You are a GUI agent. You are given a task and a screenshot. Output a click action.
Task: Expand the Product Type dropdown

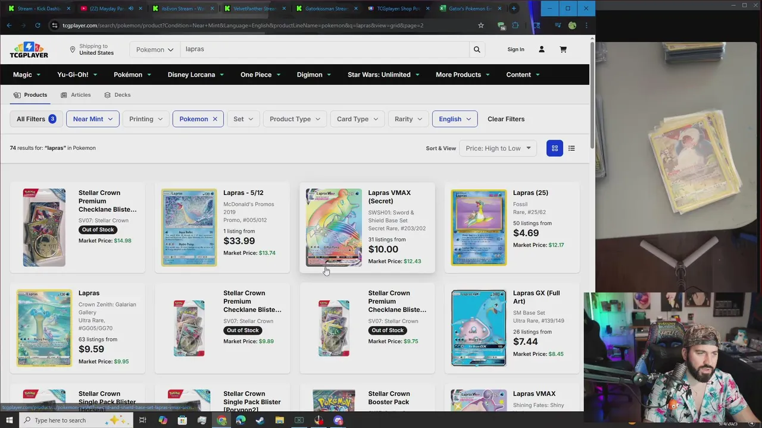tap(295, 119)
